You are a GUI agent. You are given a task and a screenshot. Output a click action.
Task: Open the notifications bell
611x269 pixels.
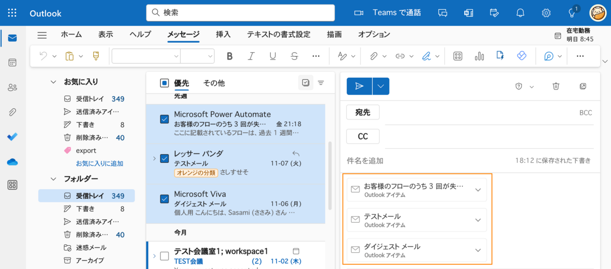(520, 13)
